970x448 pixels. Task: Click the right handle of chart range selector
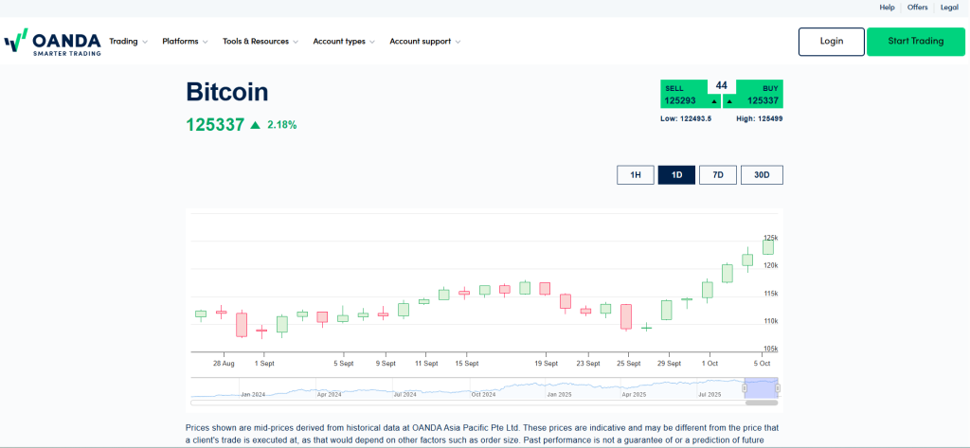778,388
